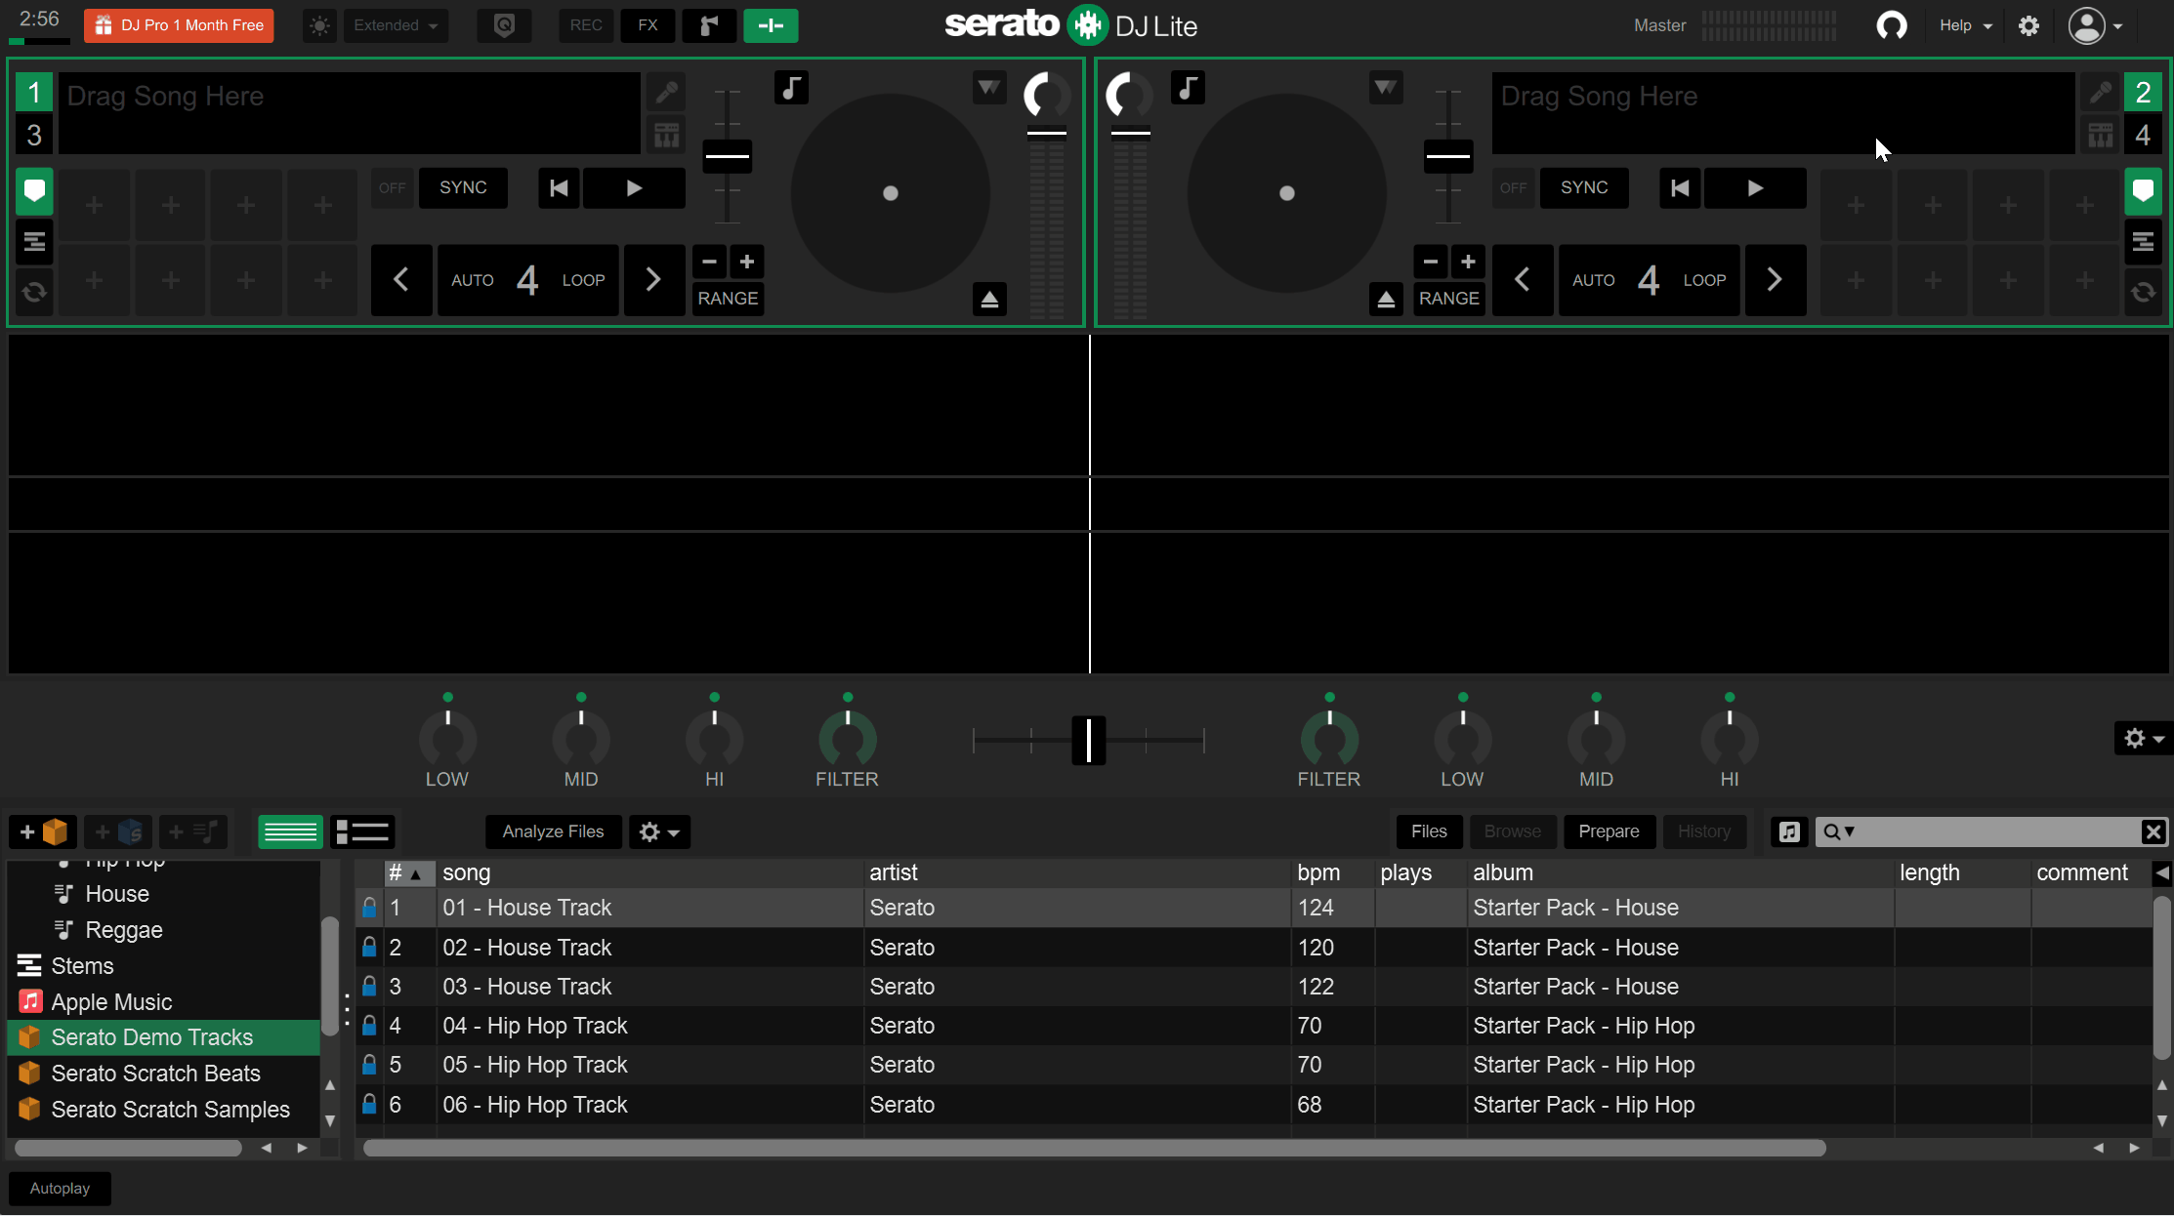Open the History panel tab
2174x1216 pixels.
tap(1704, 831)
